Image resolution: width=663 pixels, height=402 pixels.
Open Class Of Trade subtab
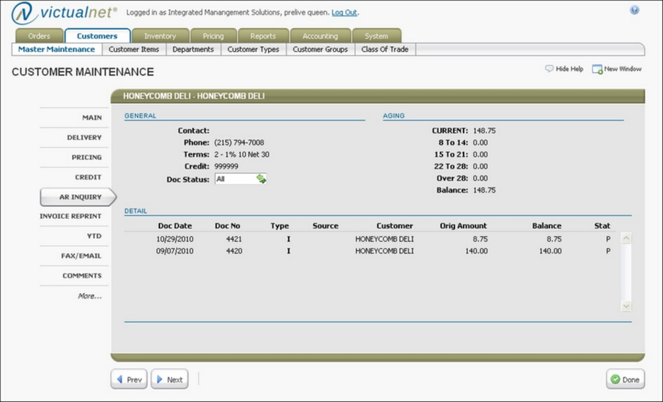(x=385, y=49)
